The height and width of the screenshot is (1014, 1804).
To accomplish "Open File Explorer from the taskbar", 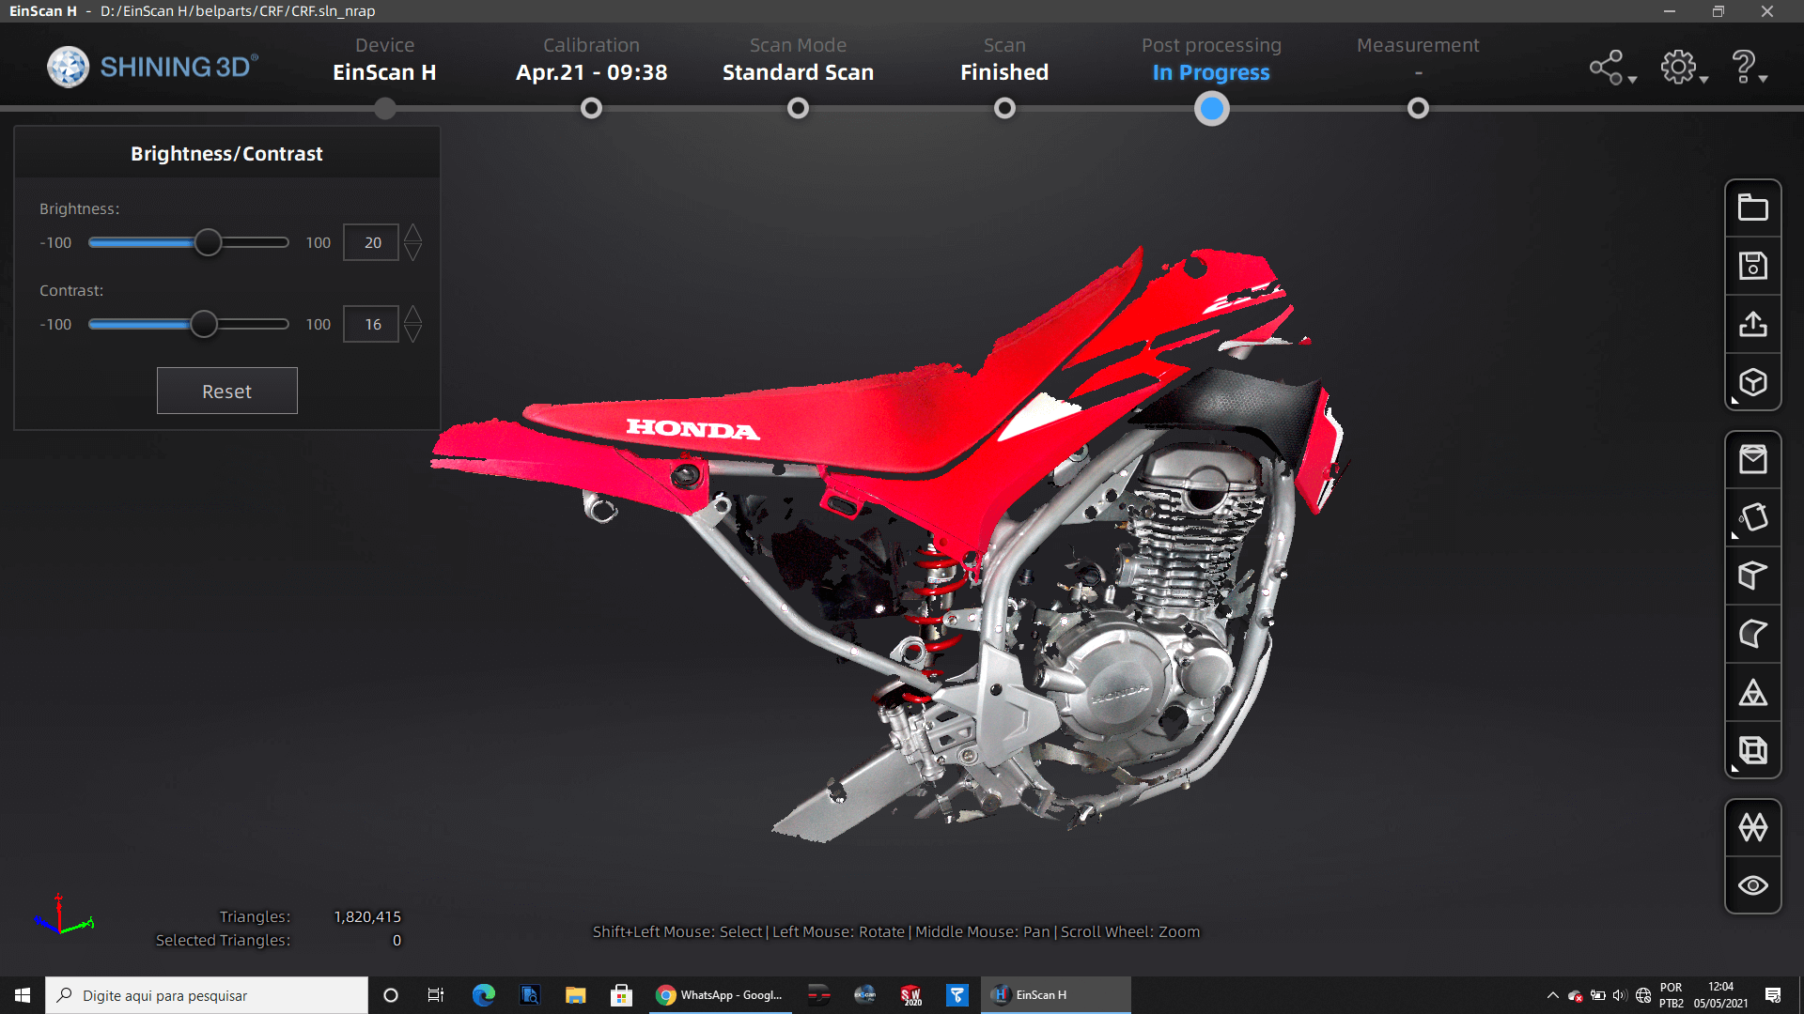I will 575,995.
